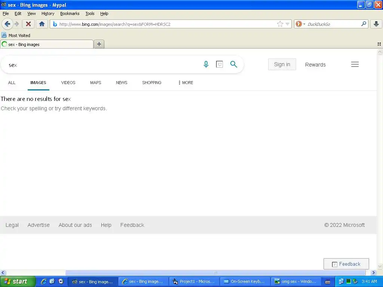
Task: Click the horizontal scrollbar thumb
Action: click(215, 272)
